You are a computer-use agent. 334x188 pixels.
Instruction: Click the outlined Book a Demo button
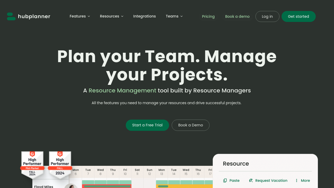[190, 125]
